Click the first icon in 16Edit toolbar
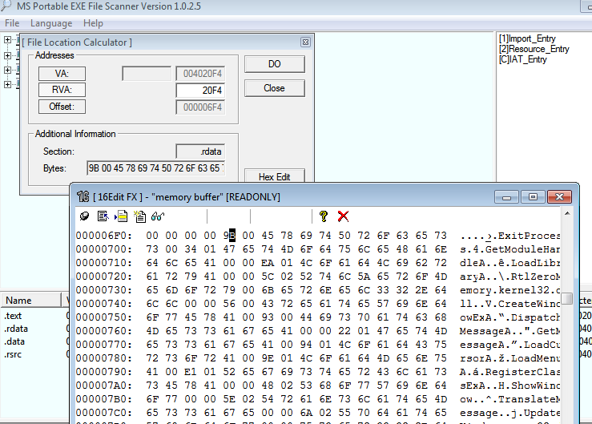Screen dimensions: 592x424 (85, 216)
